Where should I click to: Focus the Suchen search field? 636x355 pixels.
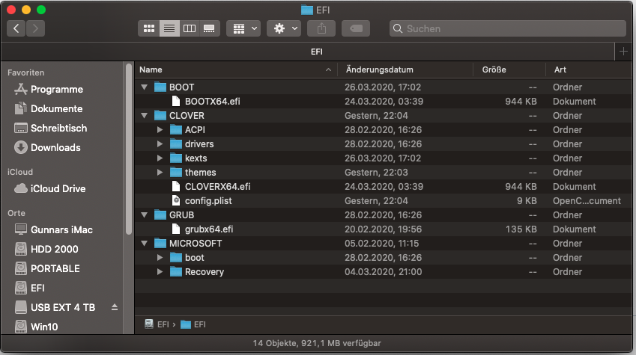pyautogui.click(x=508, y=28)
